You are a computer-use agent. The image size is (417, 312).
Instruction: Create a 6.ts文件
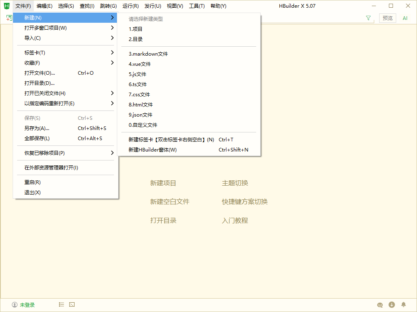[x=189, y=84]
